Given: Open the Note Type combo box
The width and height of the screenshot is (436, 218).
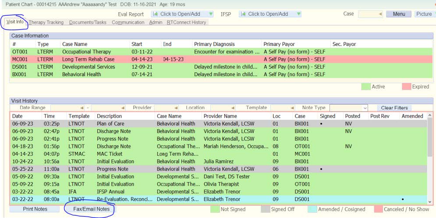Looking at the screenshot, I should click(x=365, y=108).
